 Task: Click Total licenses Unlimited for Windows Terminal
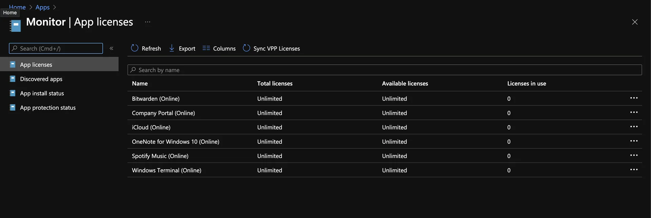click(x=270, y=170)
